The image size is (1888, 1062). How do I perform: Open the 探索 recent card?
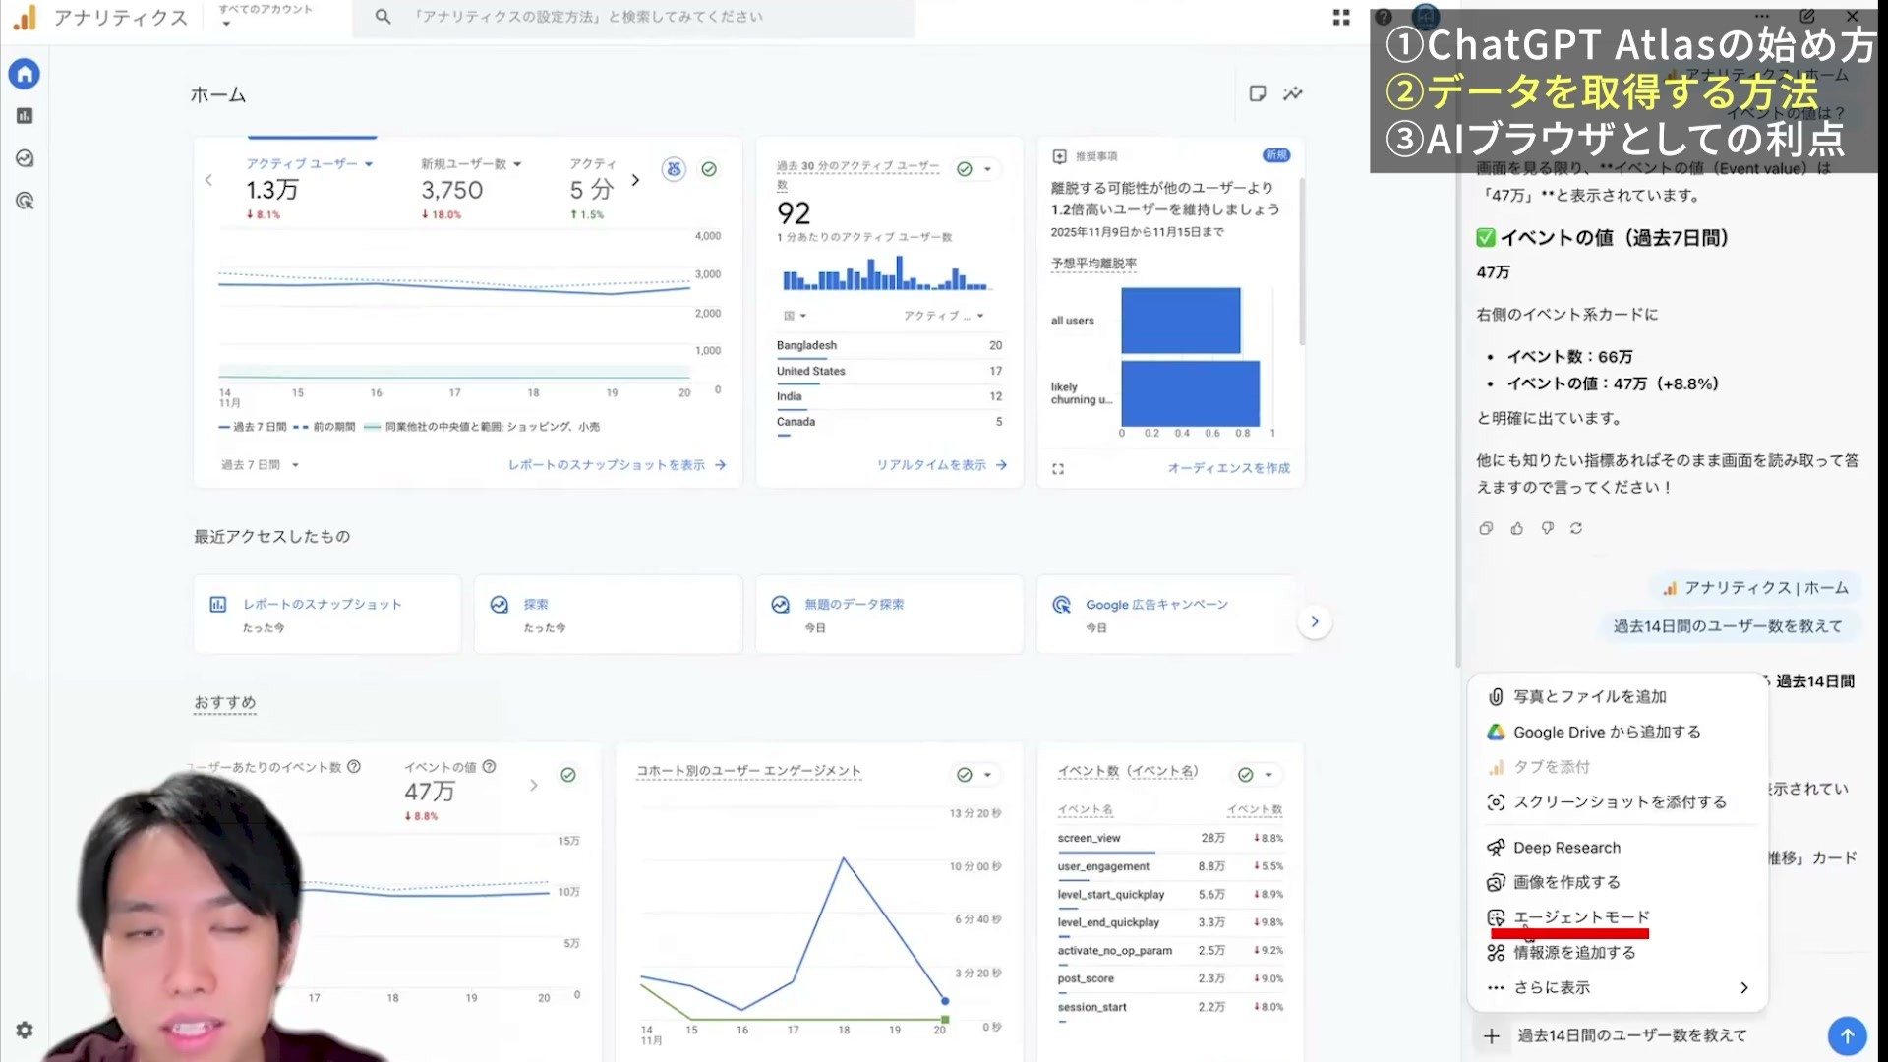(x=608, y=615)
